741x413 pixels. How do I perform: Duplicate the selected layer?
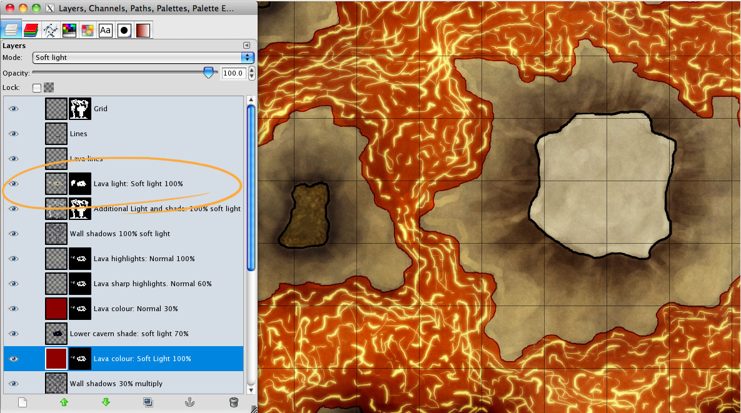148,402
